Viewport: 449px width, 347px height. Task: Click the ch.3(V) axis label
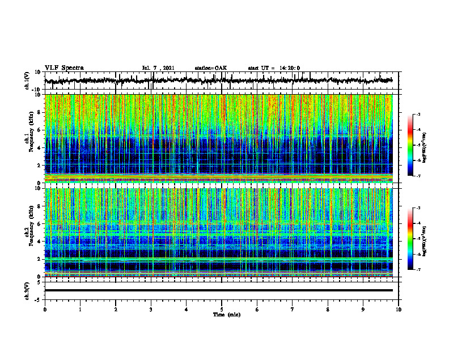[27, 291]
